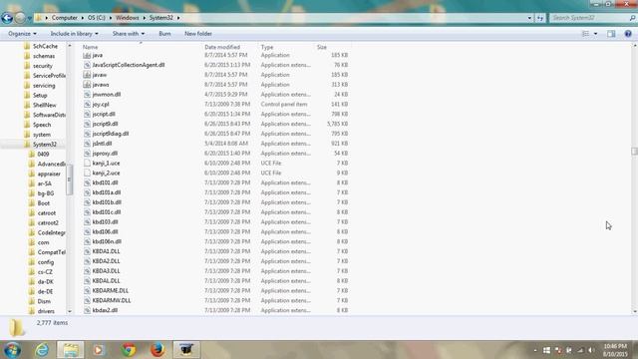Open the Windows Start button

pos(12,350)
